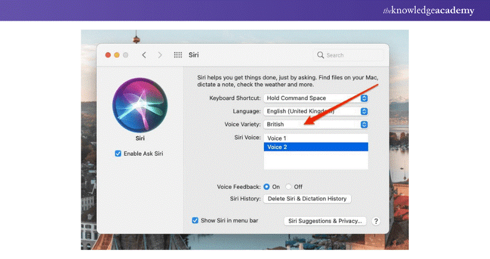The height and width of the screenshot is (259, 490).
Task: Open the Keyboard Shortcut dropdown
Action: 316,98
